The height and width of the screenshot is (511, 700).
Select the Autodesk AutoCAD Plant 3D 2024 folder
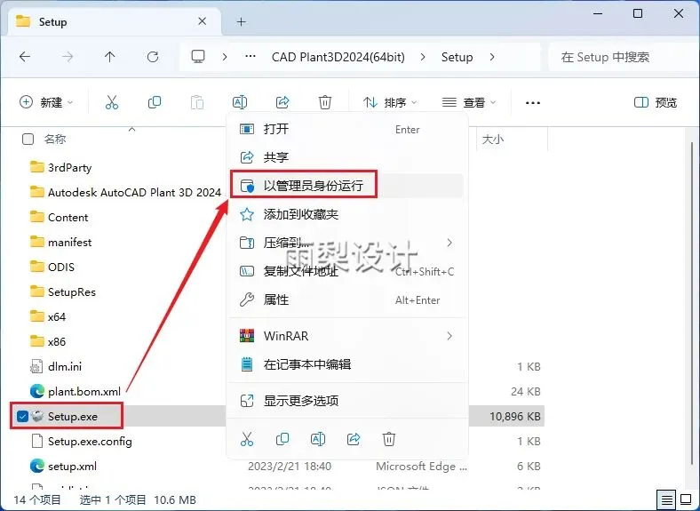pos(125,193)
